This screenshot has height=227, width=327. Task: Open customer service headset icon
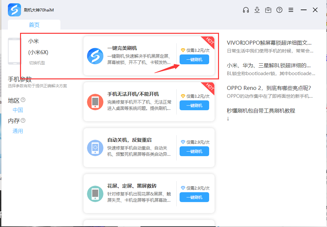pyautogui.click(x=246, y=10)
